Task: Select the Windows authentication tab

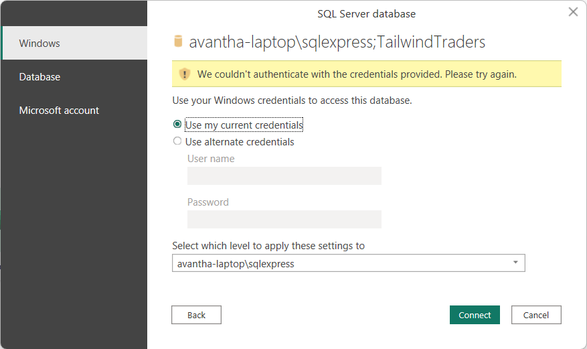Action: click(x=74, y=43)
